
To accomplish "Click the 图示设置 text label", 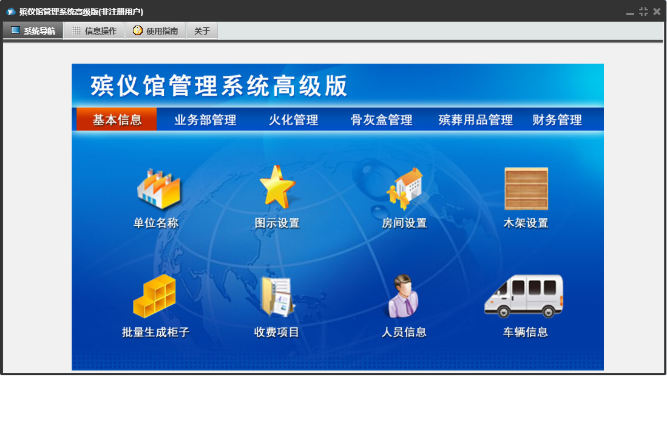I will tap(277, 223).
